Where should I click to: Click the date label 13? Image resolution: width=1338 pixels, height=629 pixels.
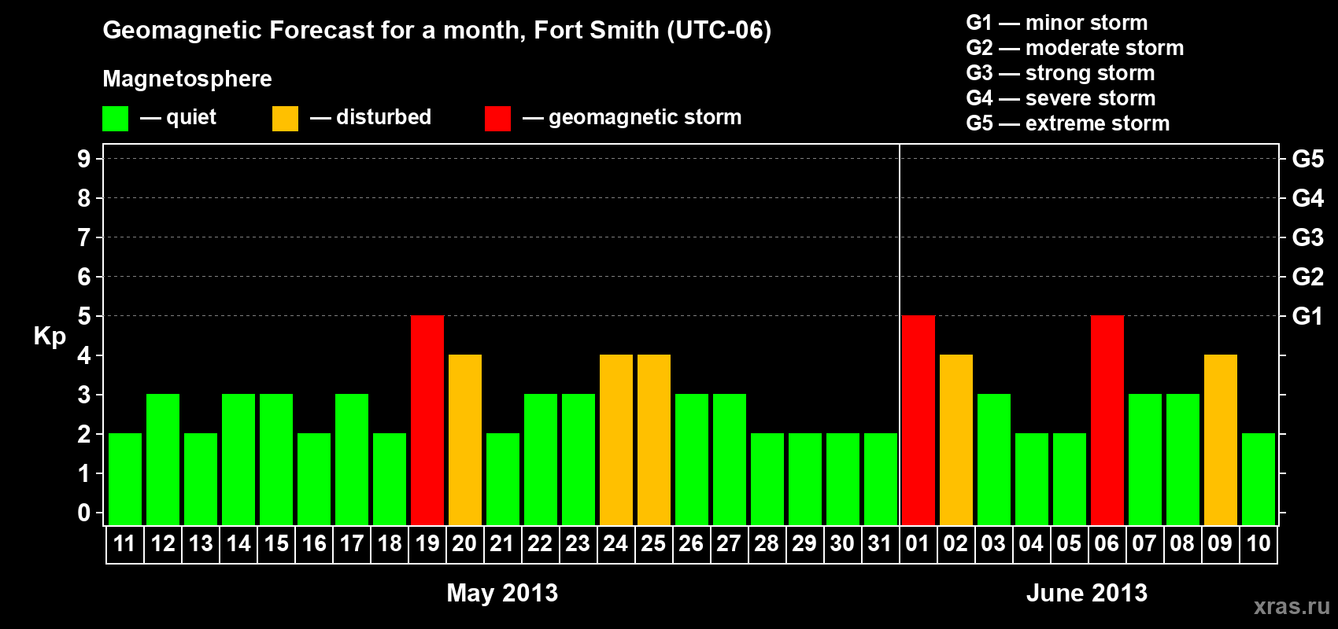[201, 544]
